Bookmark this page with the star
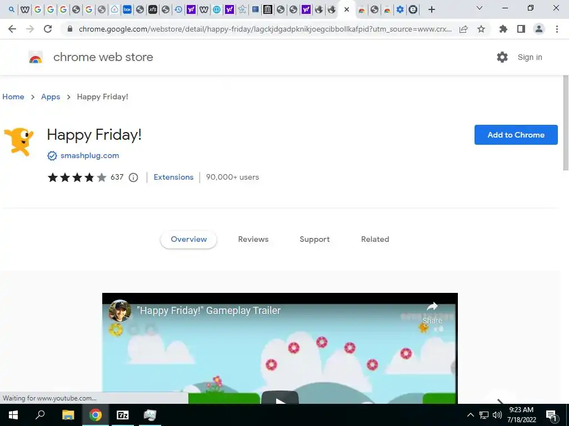 coord(481,29)
